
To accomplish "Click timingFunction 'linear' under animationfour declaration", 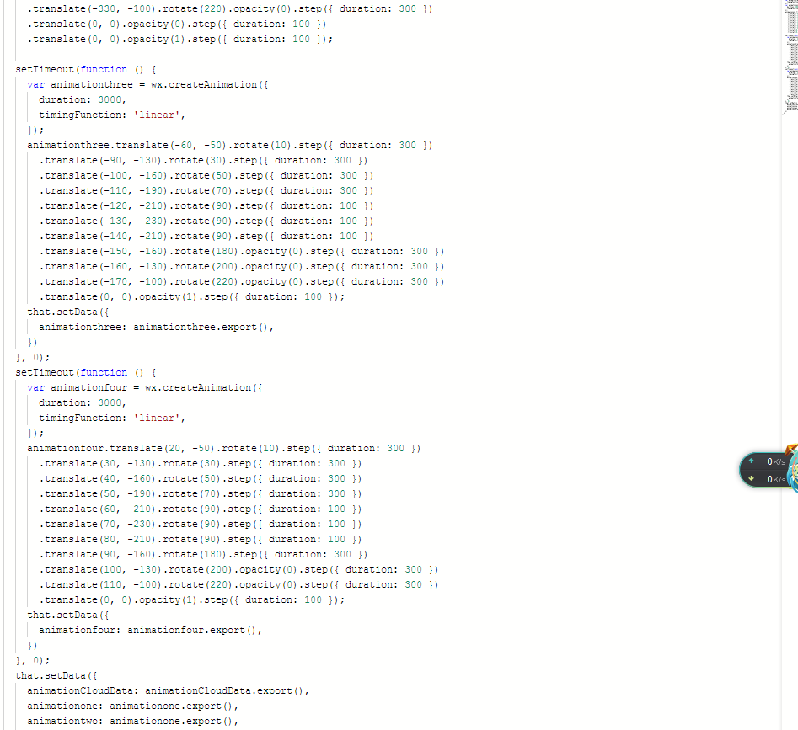I will 112,418.
